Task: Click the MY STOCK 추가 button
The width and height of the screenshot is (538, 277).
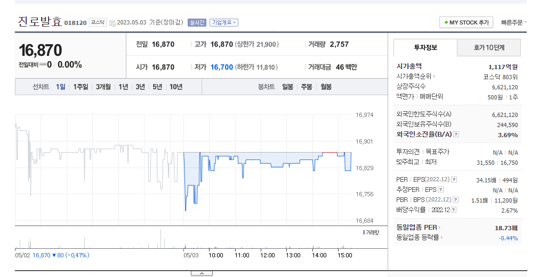Action: point(467,22)
